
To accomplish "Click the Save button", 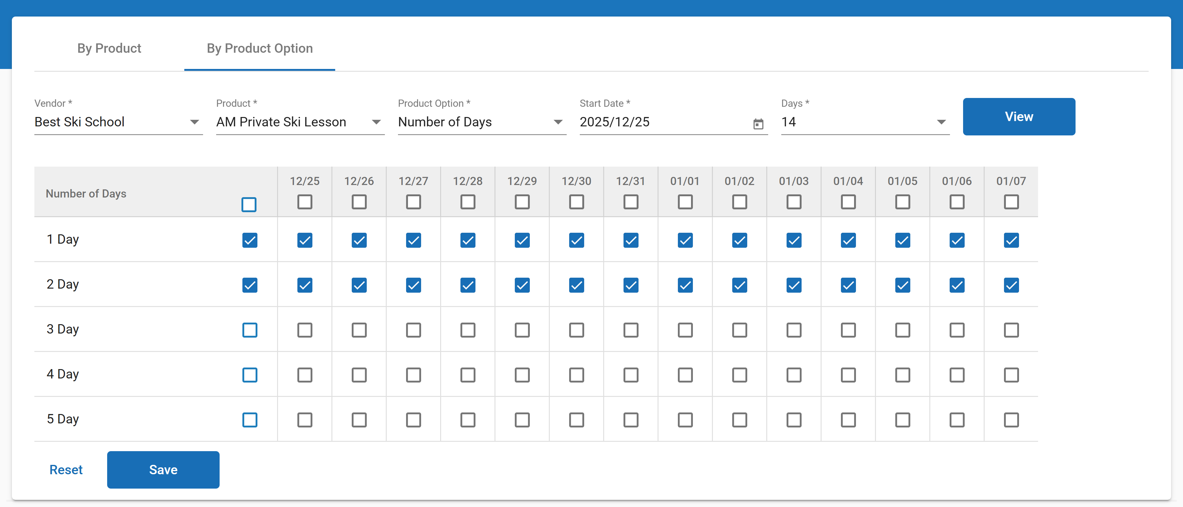I will click(x=163, y=469).
